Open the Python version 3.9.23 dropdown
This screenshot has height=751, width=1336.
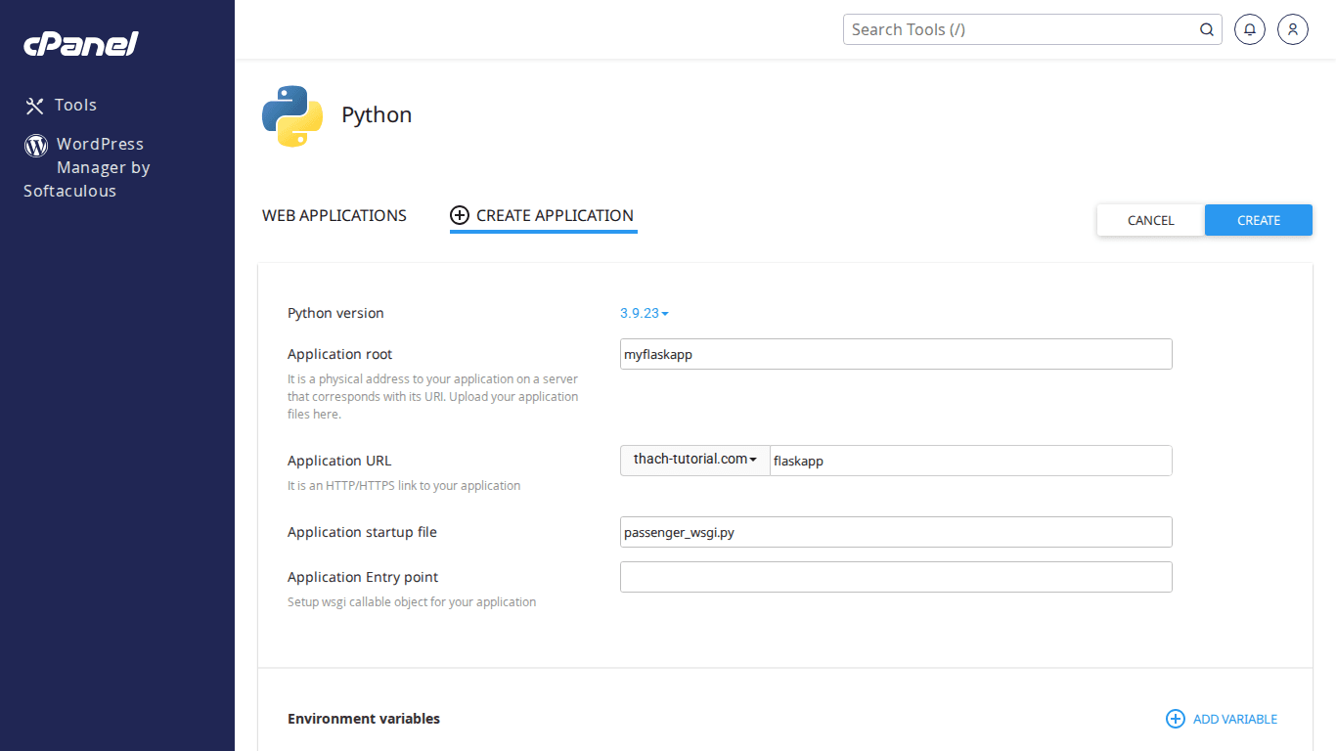click(643, 313)
